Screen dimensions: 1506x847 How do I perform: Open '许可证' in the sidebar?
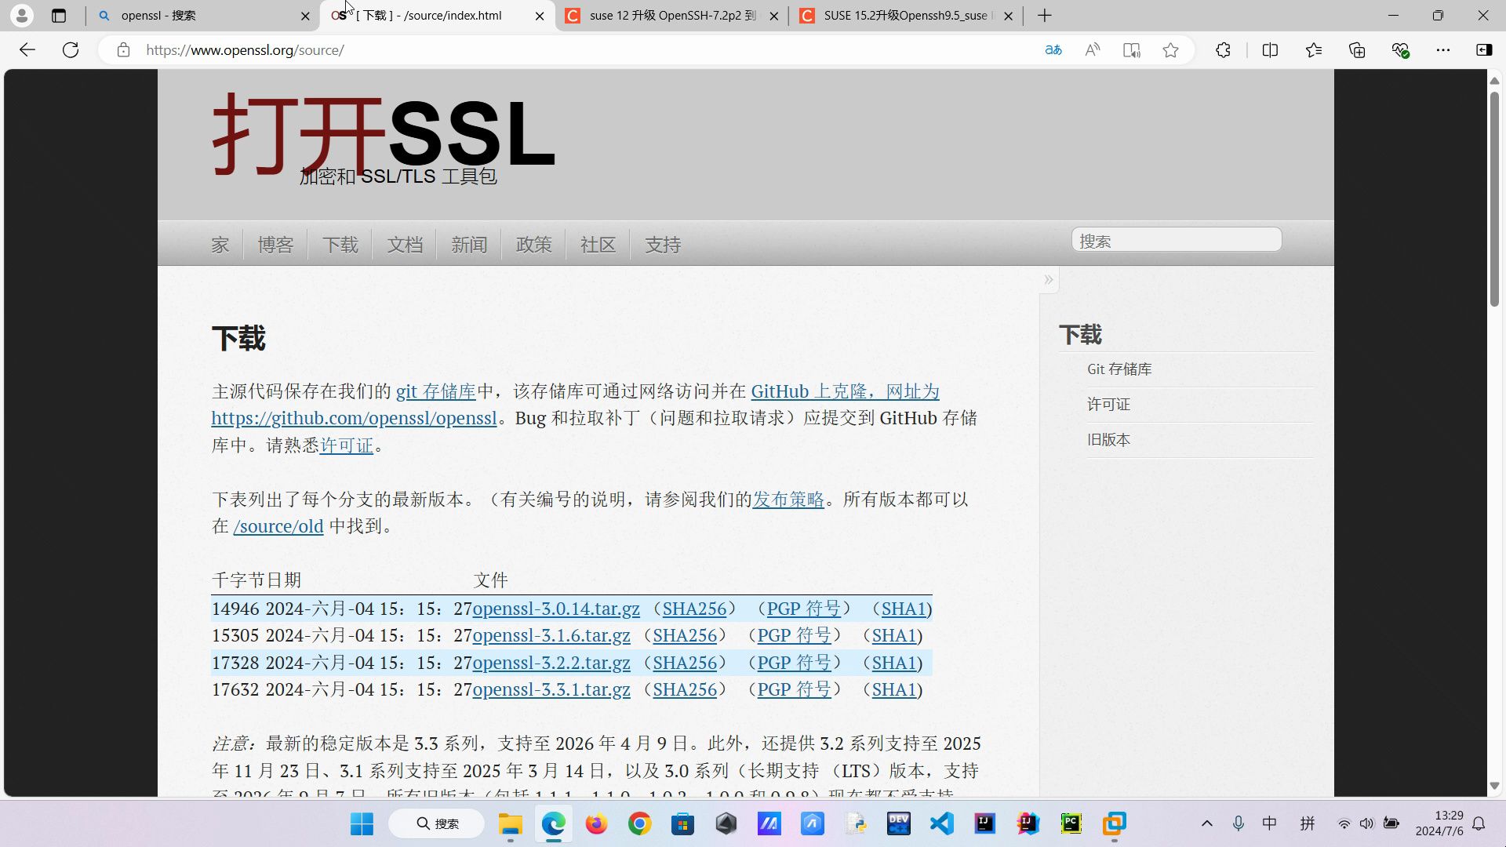tap(1108, 405)
